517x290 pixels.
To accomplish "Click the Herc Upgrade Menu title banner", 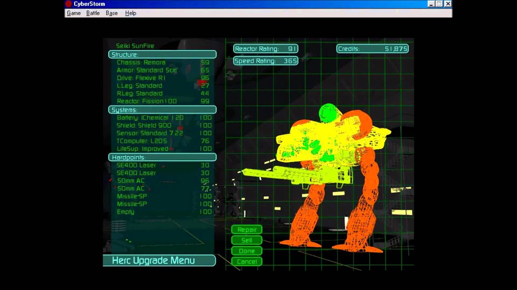I will [159, 260].
